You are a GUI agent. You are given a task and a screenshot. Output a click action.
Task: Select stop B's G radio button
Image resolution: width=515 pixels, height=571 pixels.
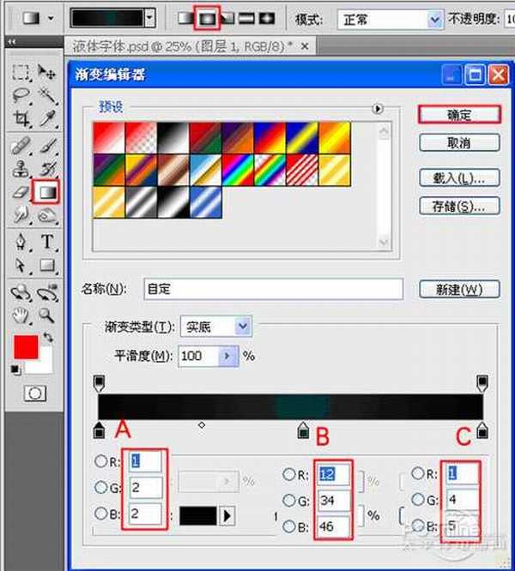289,501
